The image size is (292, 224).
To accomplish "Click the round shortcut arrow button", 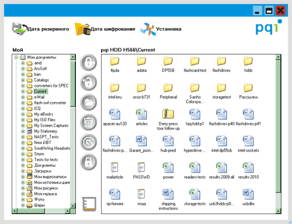I will tap(88, 142).
